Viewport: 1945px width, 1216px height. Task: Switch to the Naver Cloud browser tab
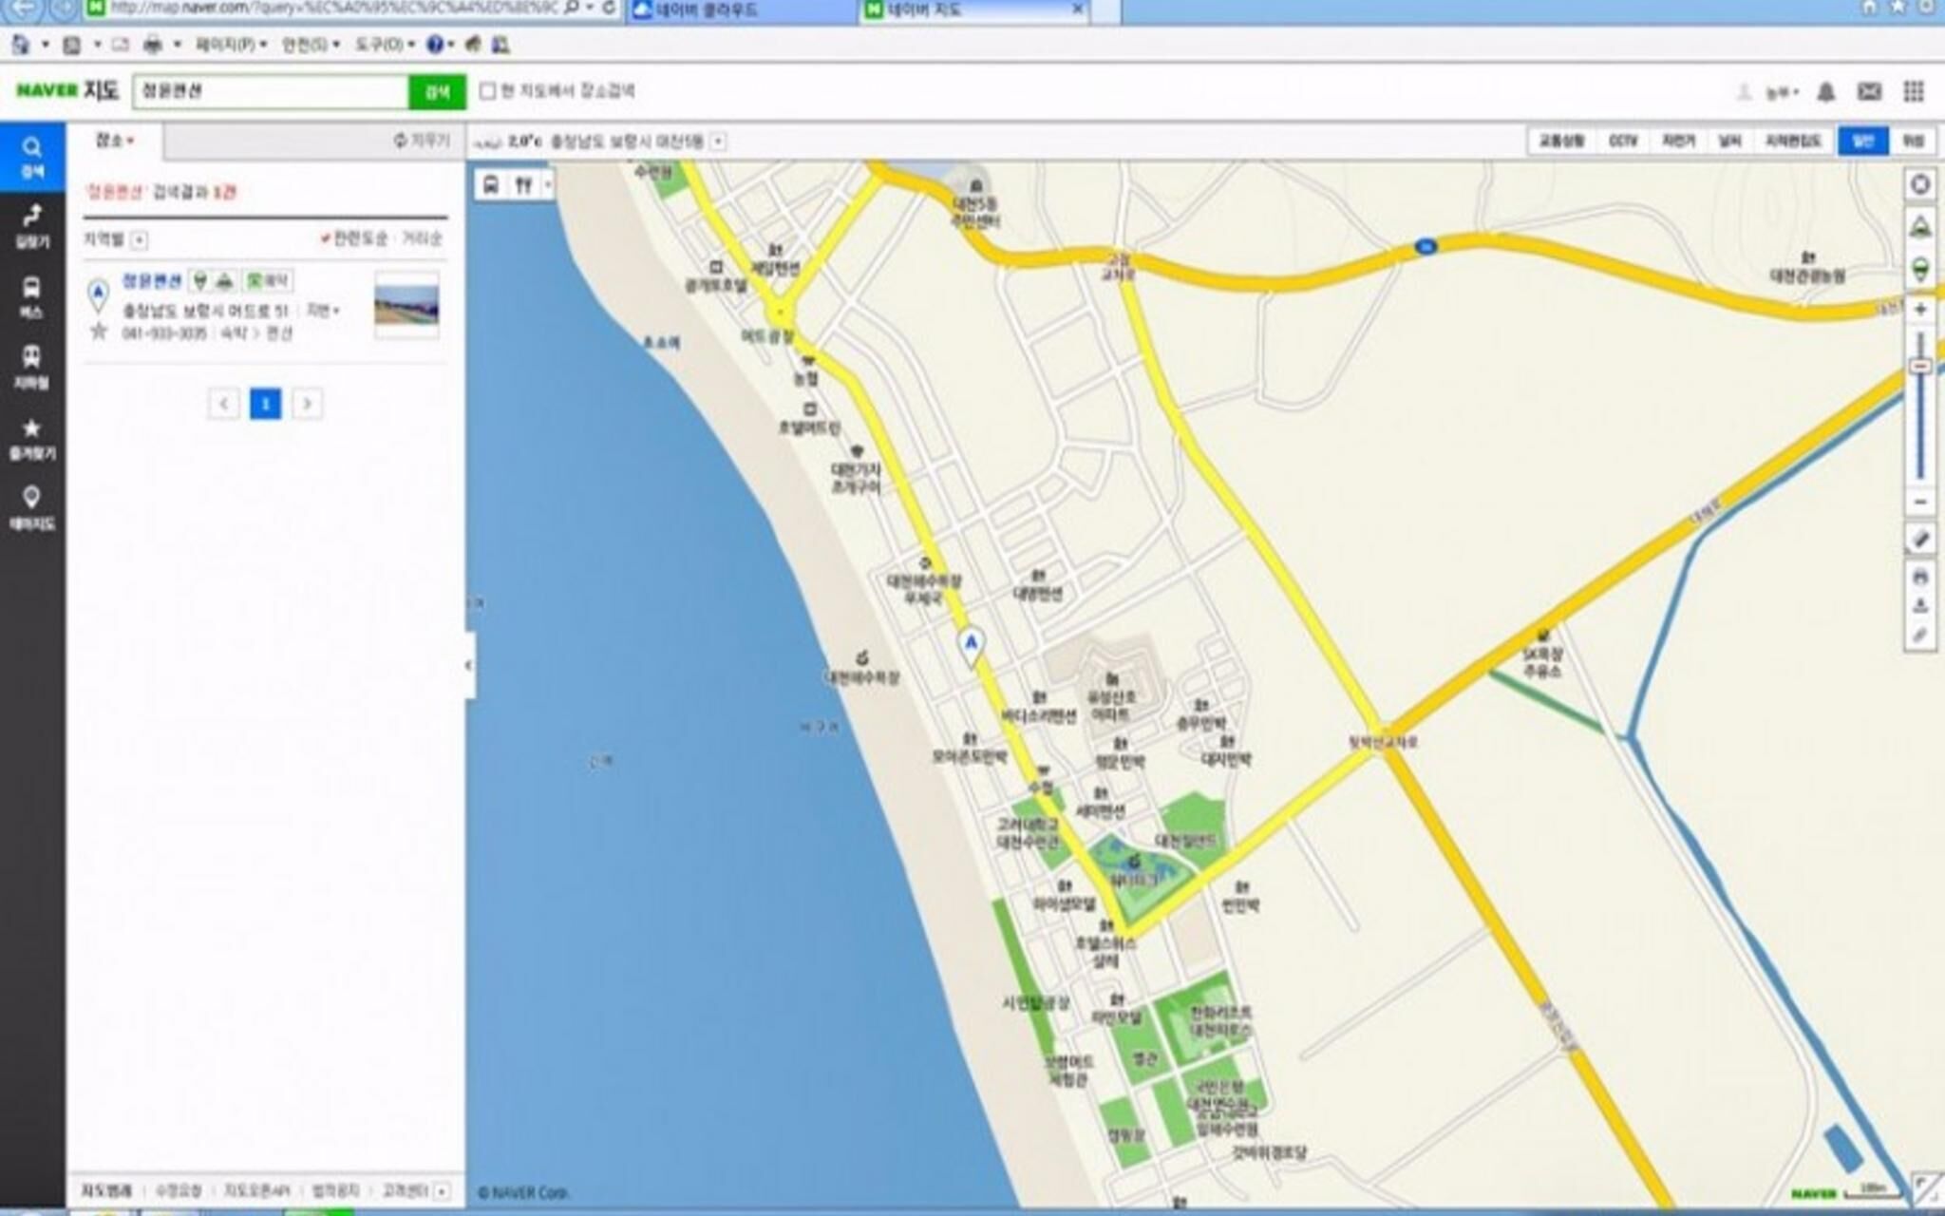741,9
